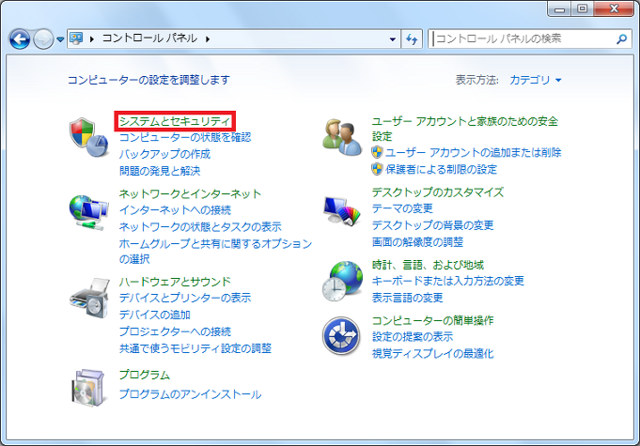Open the カテゴリ view-by dropdown
The width and height of the screenshot is (640, 446).
point(535,81)
